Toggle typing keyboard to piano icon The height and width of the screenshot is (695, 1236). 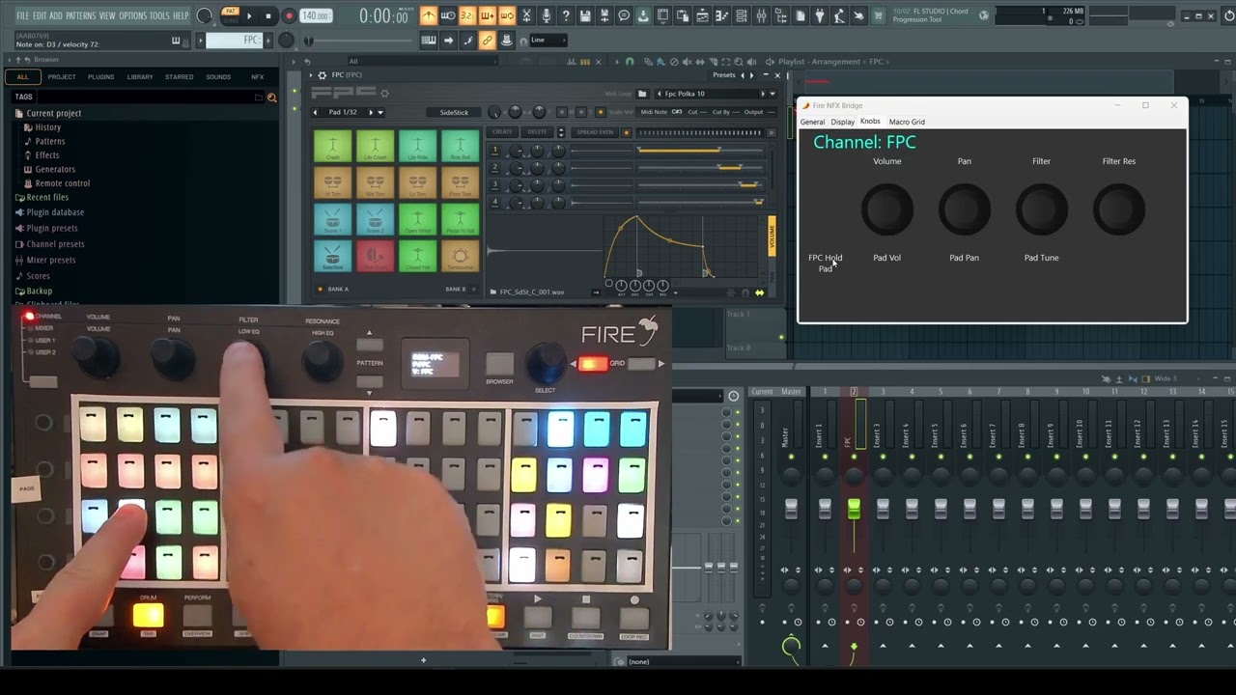click(x=429, y=40)
